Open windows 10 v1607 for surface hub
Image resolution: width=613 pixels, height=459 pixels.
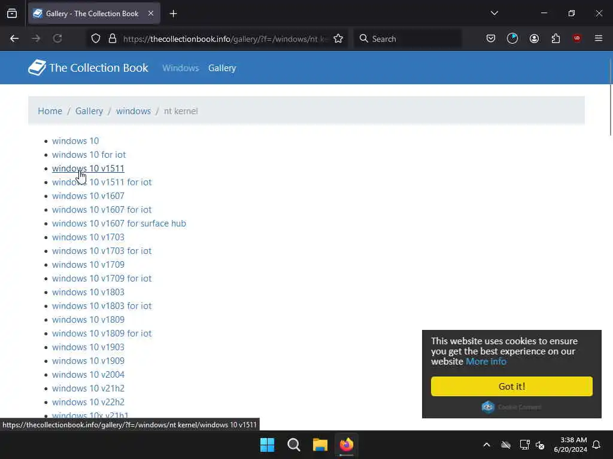(x=119, y=224)
